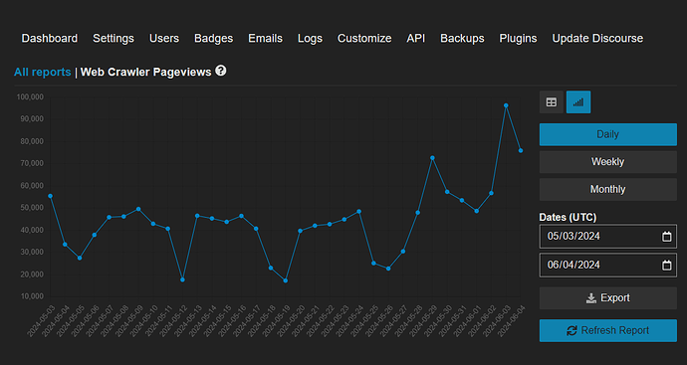Viewport: 687px width, 365px height.
Task: Click the 10,000 y-axis label
Action: [32, 296]
